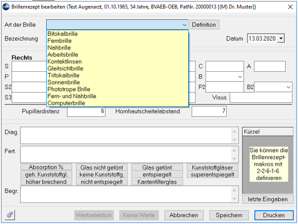Click the Visus input field
This screenshot has width=298, height=224.
261,98
